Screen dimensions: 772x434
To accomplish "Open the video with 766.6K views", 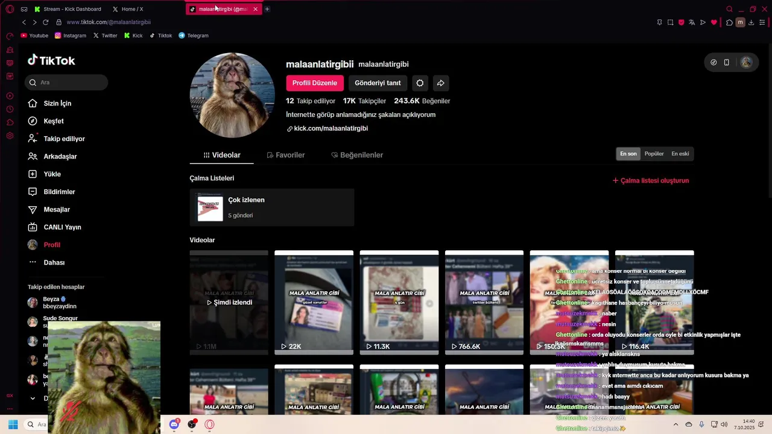I will 484,303.
